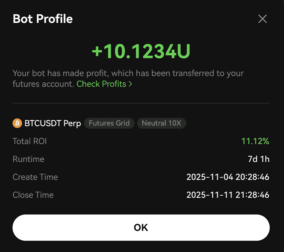The height and width of the screenshot is (252, 284).
Task: Click the Close Time label
Action: pyautogui.click(x=33, y=195)
